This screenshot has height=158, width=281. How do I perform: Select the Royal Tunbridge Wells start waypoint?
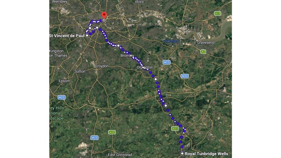(x=182, y=153)
